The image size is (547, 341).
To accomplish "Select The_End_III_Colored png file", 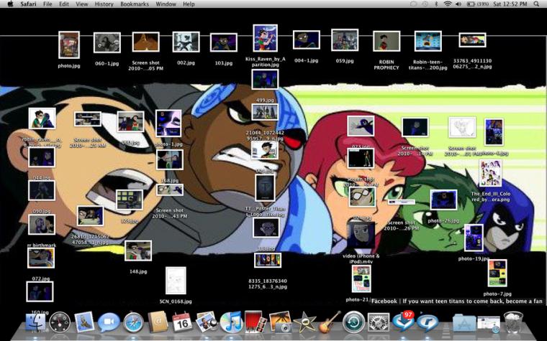I will click(490, 173).
